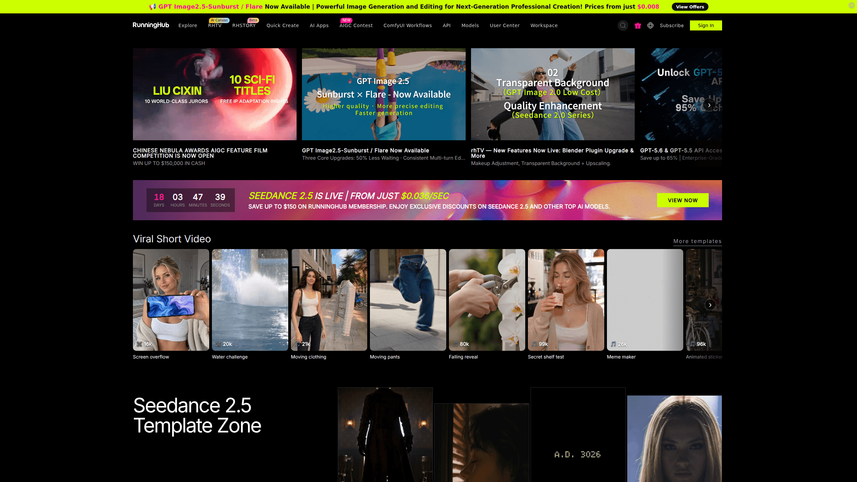Viewport: 857px width, 482px height.
Task: Go to User Center
Action: [x=504, y=25]
